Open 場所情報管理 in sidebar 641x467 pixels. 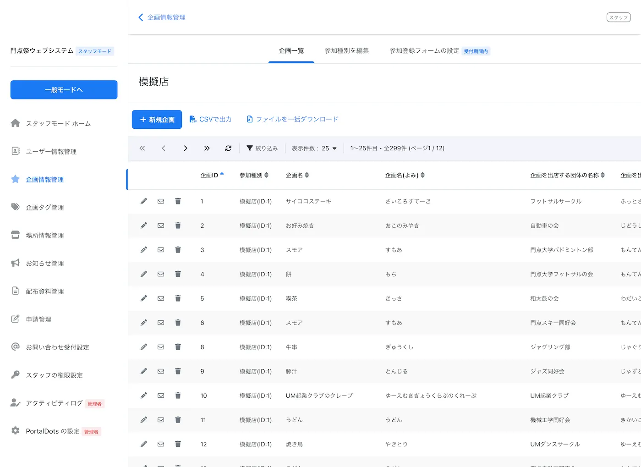tap(64, 235)
